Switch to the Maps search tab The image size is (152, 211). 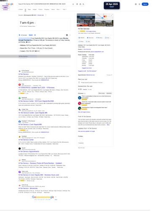[29, 9]
